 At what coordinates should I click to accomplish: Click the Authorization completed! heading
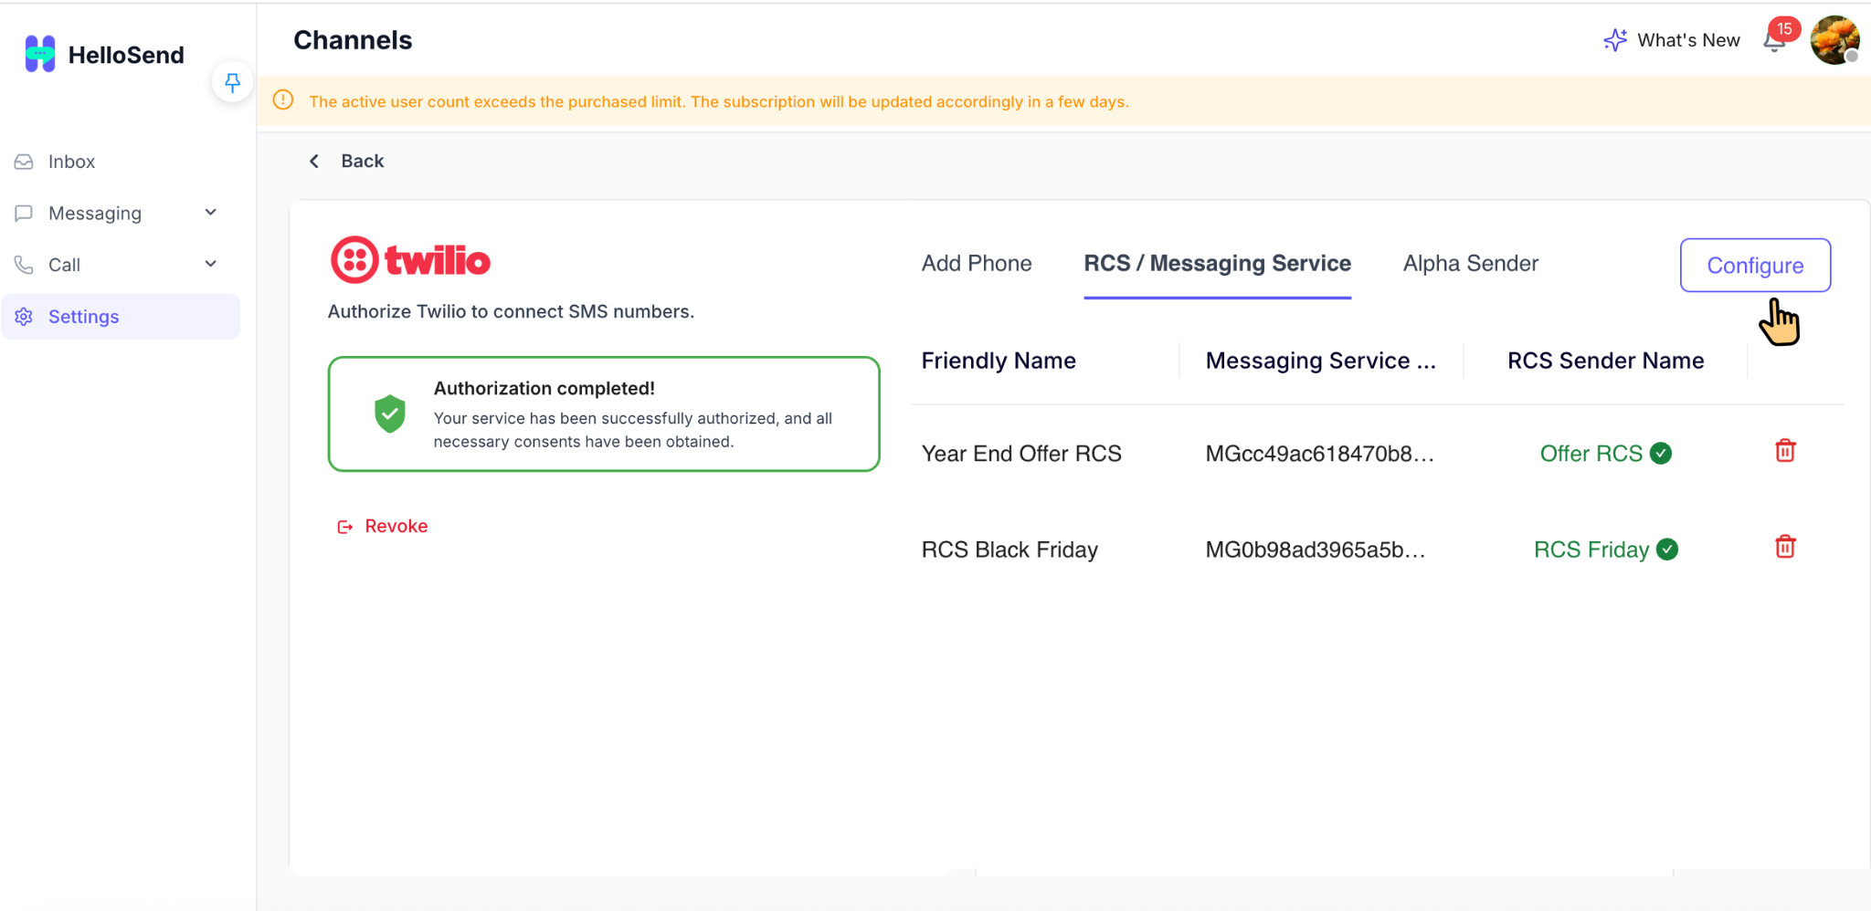(x=544, y=389)
